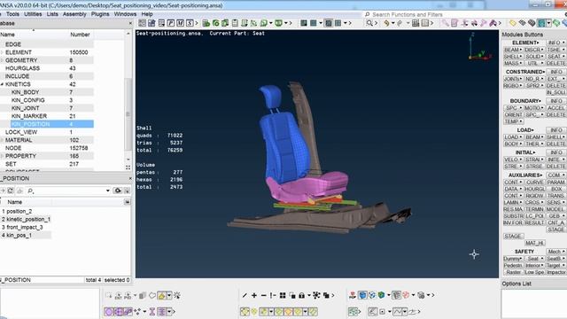The width and height of the screenshot is (567, 319).
Task: Click the four-squares grid icon in bottom toolbar
Action: [283, 295]
